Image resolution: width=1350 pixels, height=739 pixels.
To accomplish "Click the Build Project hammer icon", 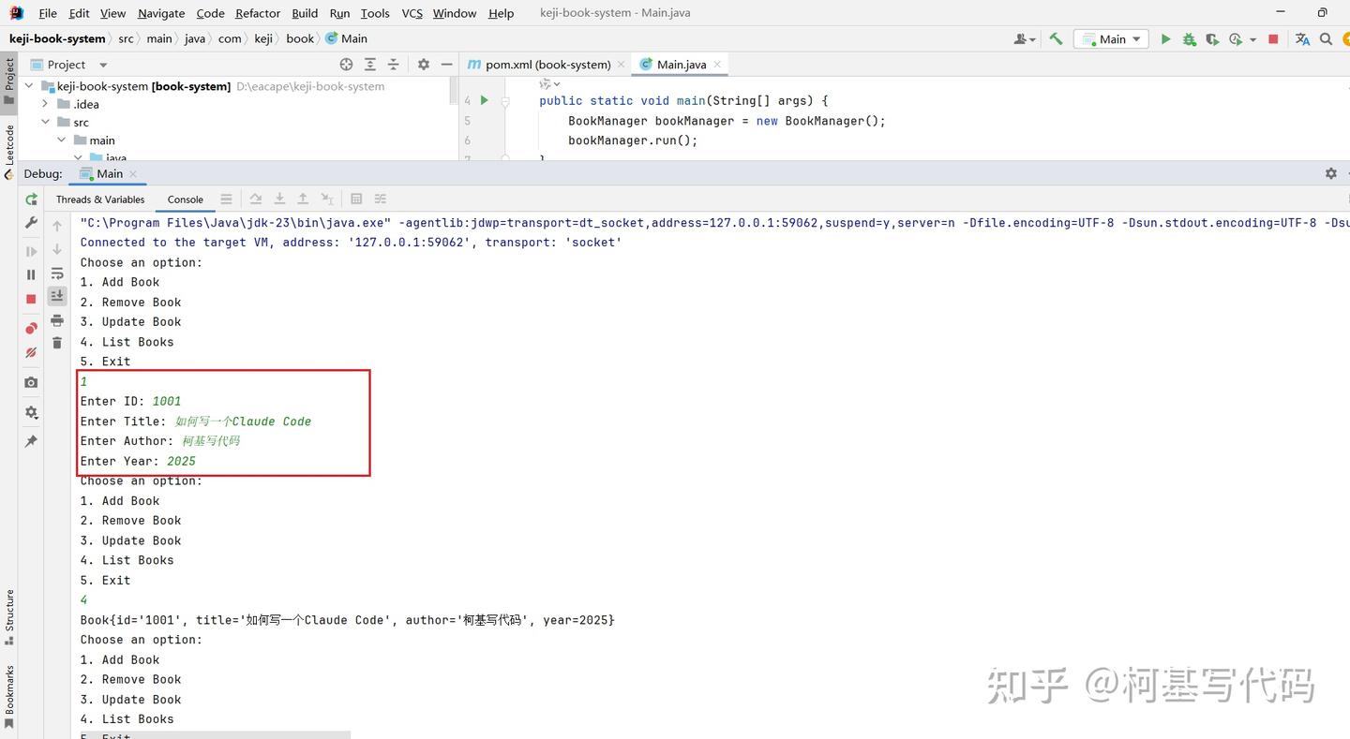I will pos(1056,39).
